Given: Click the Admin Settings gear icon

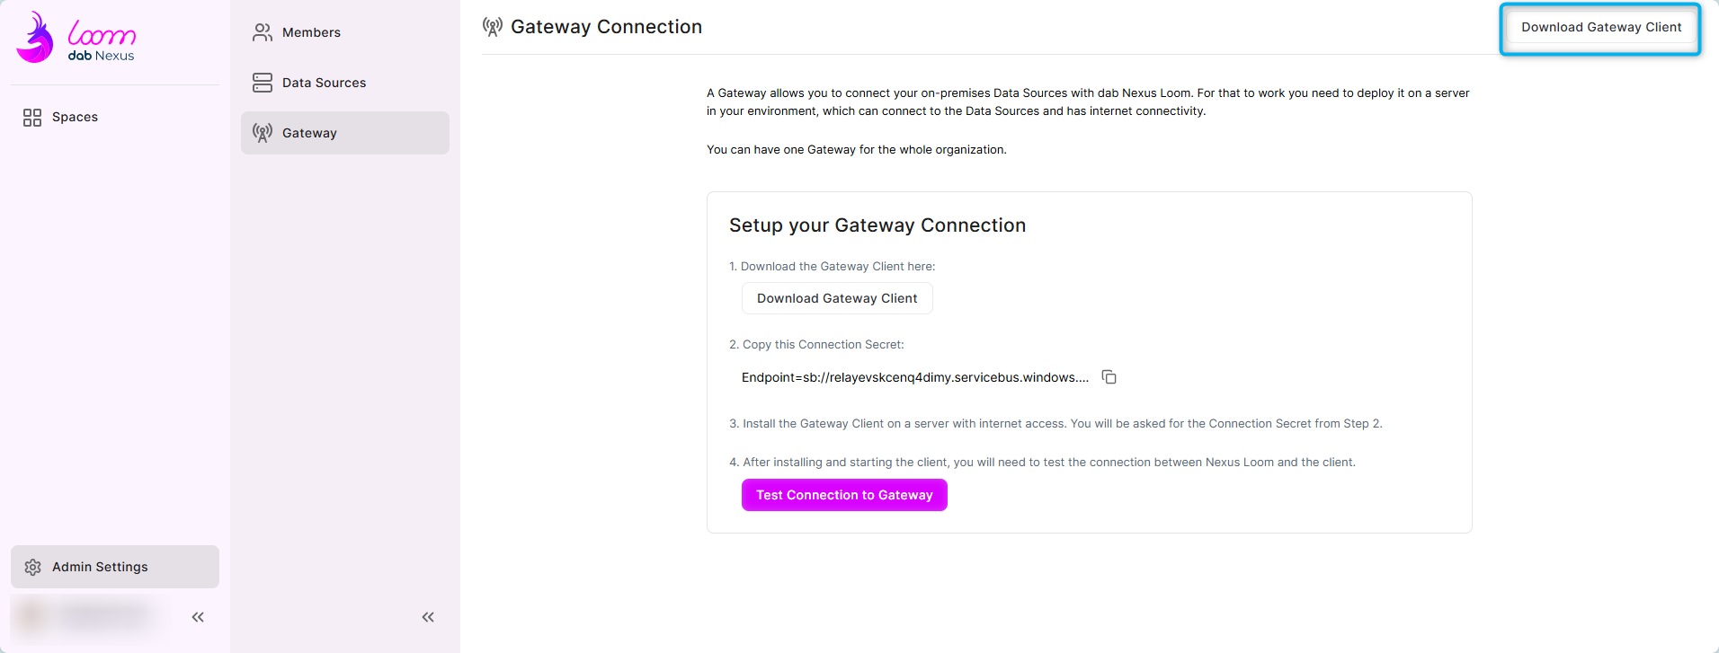Looking at the screenshot, I should pyautogui.click(x=33, y=568).
